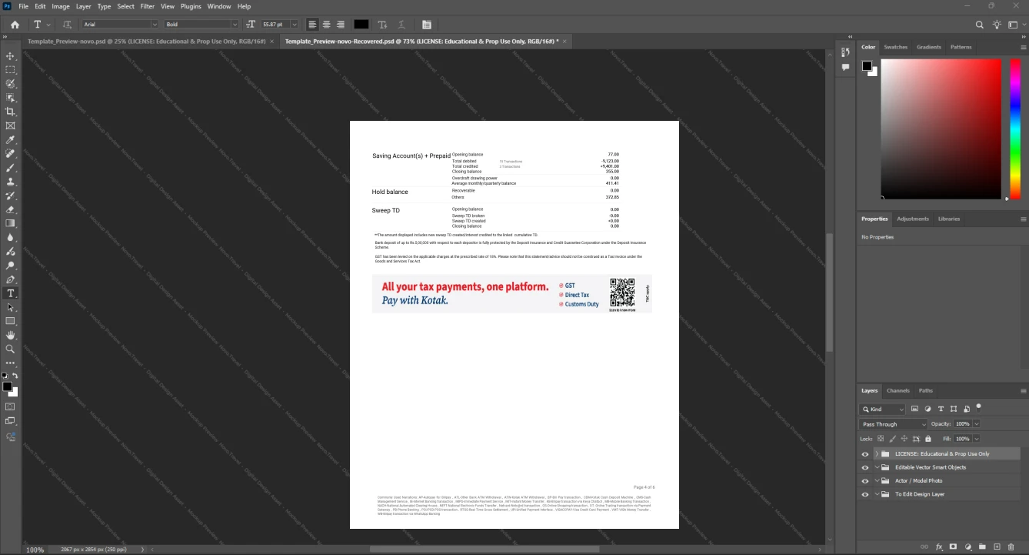Click the Quick Mask mode icon
This screenshot has width=1029, height=555.
point(11,406)
